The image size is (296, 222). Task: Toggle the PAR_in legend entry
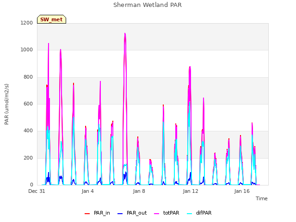click(x=97, y=213)
